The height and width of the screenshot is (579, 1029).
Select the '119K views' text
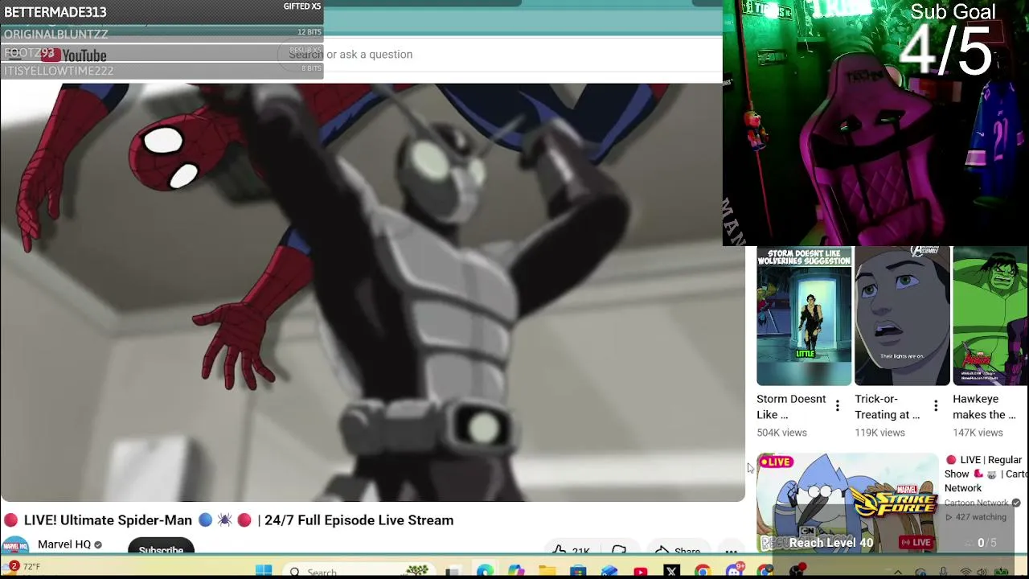coord(879,433)
